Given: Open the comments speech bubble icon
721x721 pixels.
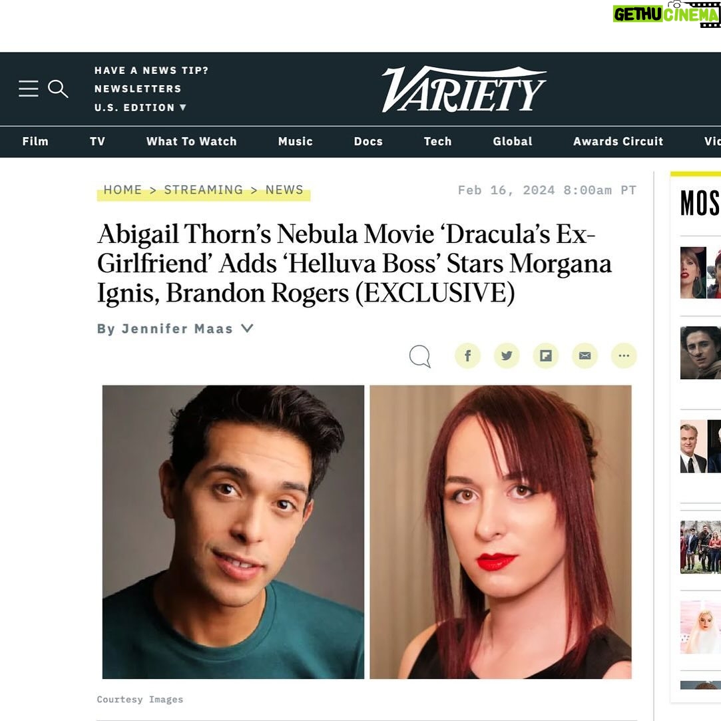Looking at the screenshot, I should [x=420, y=356].
